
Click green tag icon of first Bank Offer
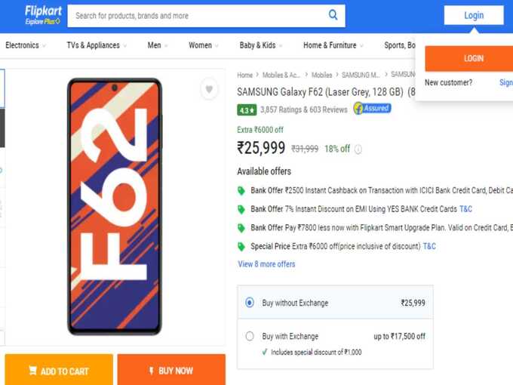pos(241,190)
